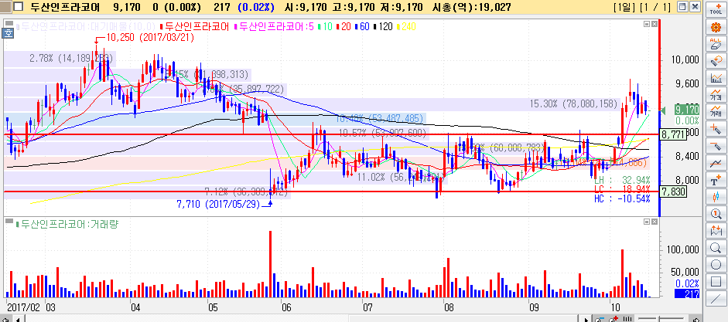Open chart settings gear icon

[716, 28]
